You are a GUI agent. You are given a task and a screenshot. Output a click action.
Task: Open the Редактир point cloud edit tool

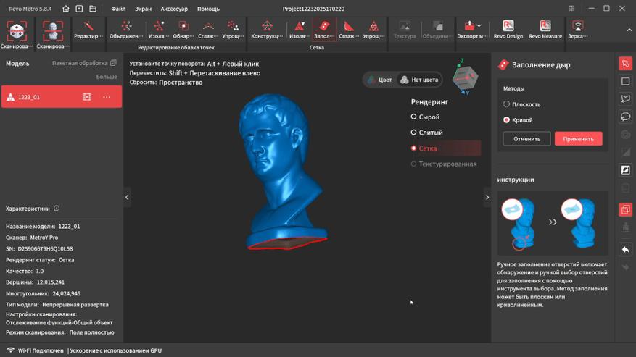[88, 30]
